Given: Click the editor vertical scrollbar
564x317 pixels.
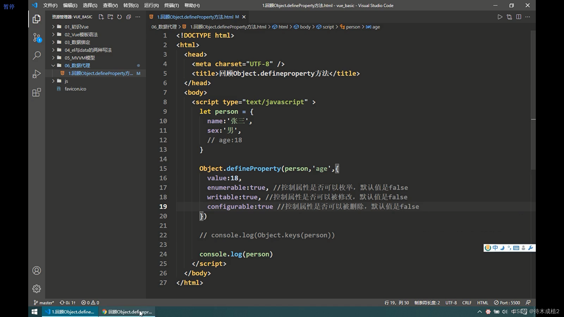Looking at the screenshot, I should 533,100.
